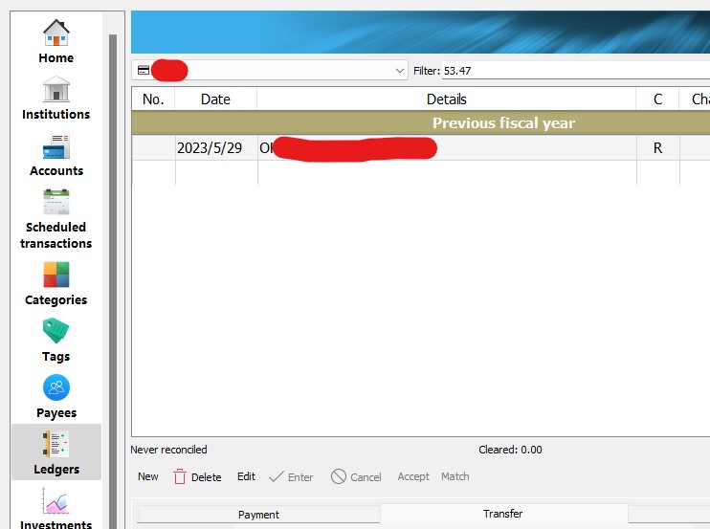Click the sidebar vertical scrollbar

point(113,280)
